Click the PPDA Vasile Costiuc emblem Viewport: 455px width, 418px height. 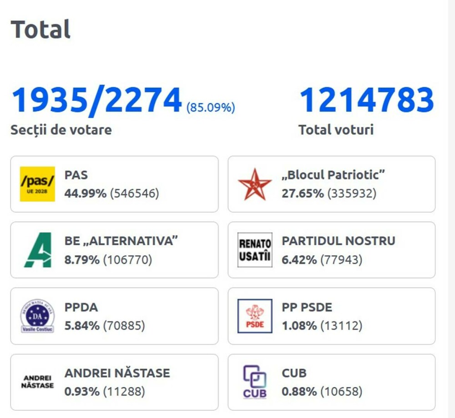click(37, 316)
